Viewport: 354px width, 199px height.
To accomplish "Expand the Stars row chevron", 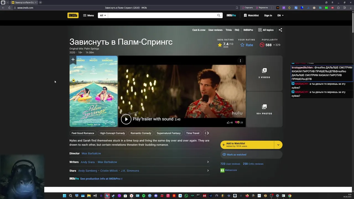I will (208, 171).
